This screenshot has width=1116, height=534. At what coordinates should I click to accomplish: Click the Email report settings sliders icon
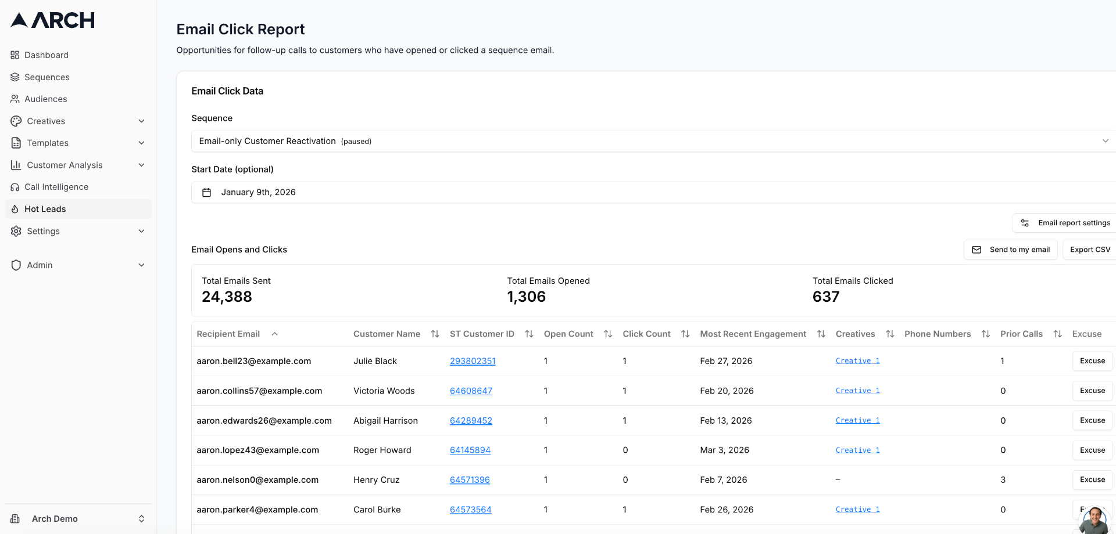click(1025, 223)
